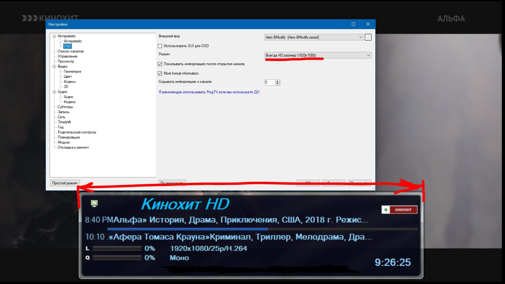Viewport: 505px width, 284px height.
Task: Select 'Список каналов' in settings tree
Action: pos(71,51)
